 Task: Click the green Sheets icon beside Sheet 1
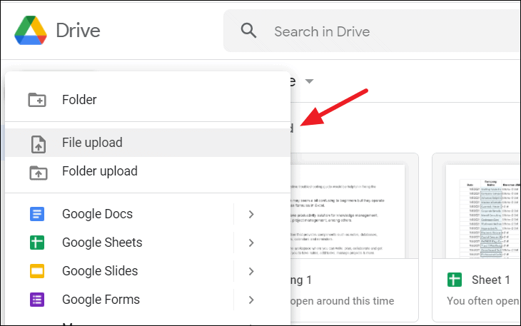454,280
